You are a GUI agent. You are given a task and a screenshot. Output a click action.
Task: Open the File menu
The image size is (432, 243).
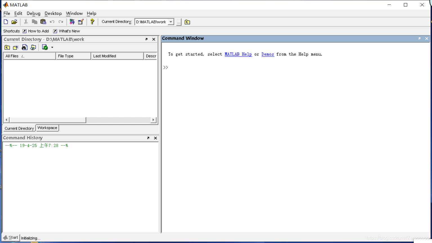pyautogui.click(x=7, y=13)
